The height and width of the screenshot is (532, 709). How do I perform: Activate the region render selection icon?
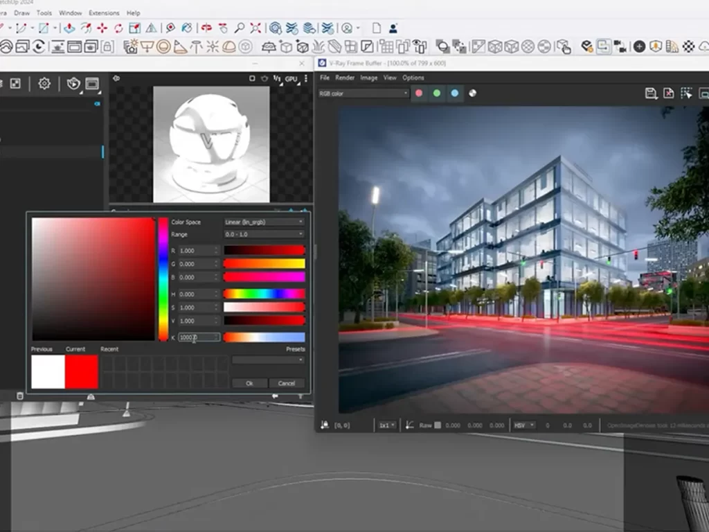coord(686,94)
